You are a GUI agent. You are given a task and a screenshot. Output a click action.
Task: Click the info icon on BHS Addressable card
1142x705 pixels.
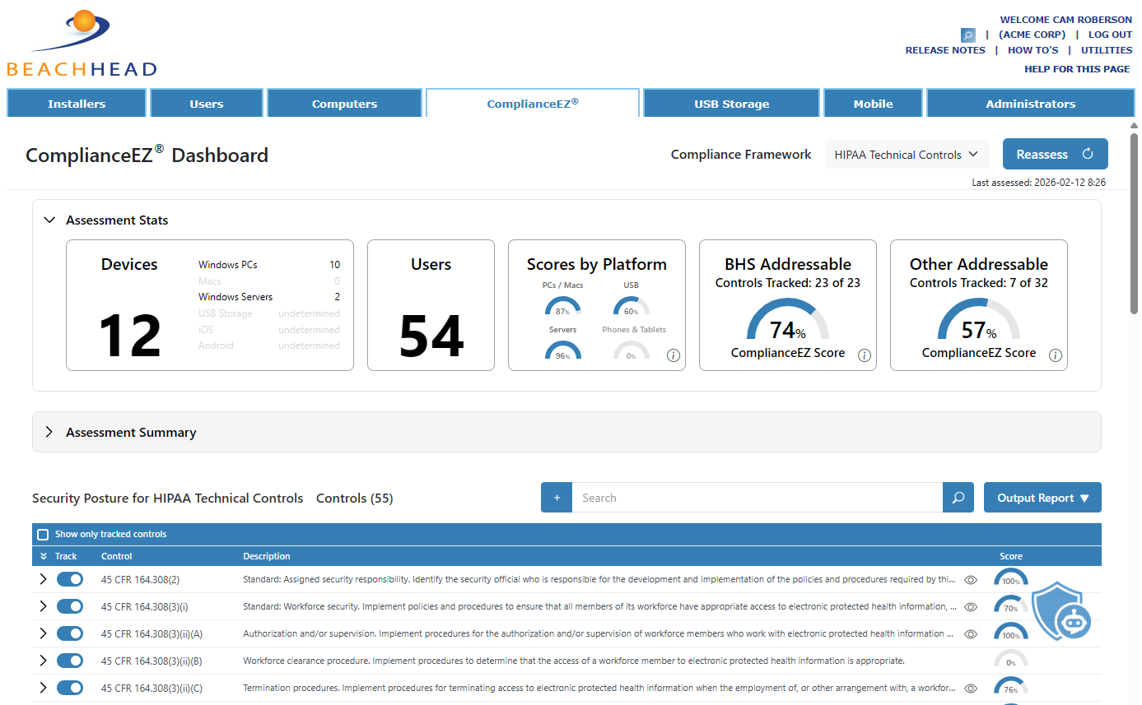click(x=864, y=355)
